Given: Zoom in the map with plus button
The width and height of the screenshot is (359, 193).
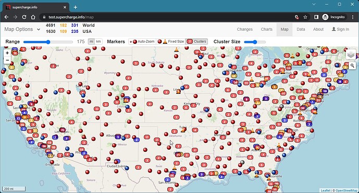Looking at the screenshot, I should tap(7, 53).
